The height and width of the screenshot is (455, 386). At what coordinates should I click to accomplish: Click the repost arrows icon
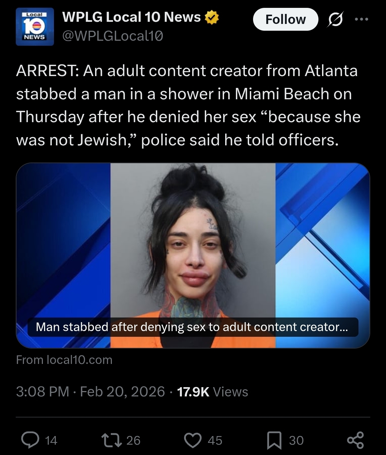point(111,440)
